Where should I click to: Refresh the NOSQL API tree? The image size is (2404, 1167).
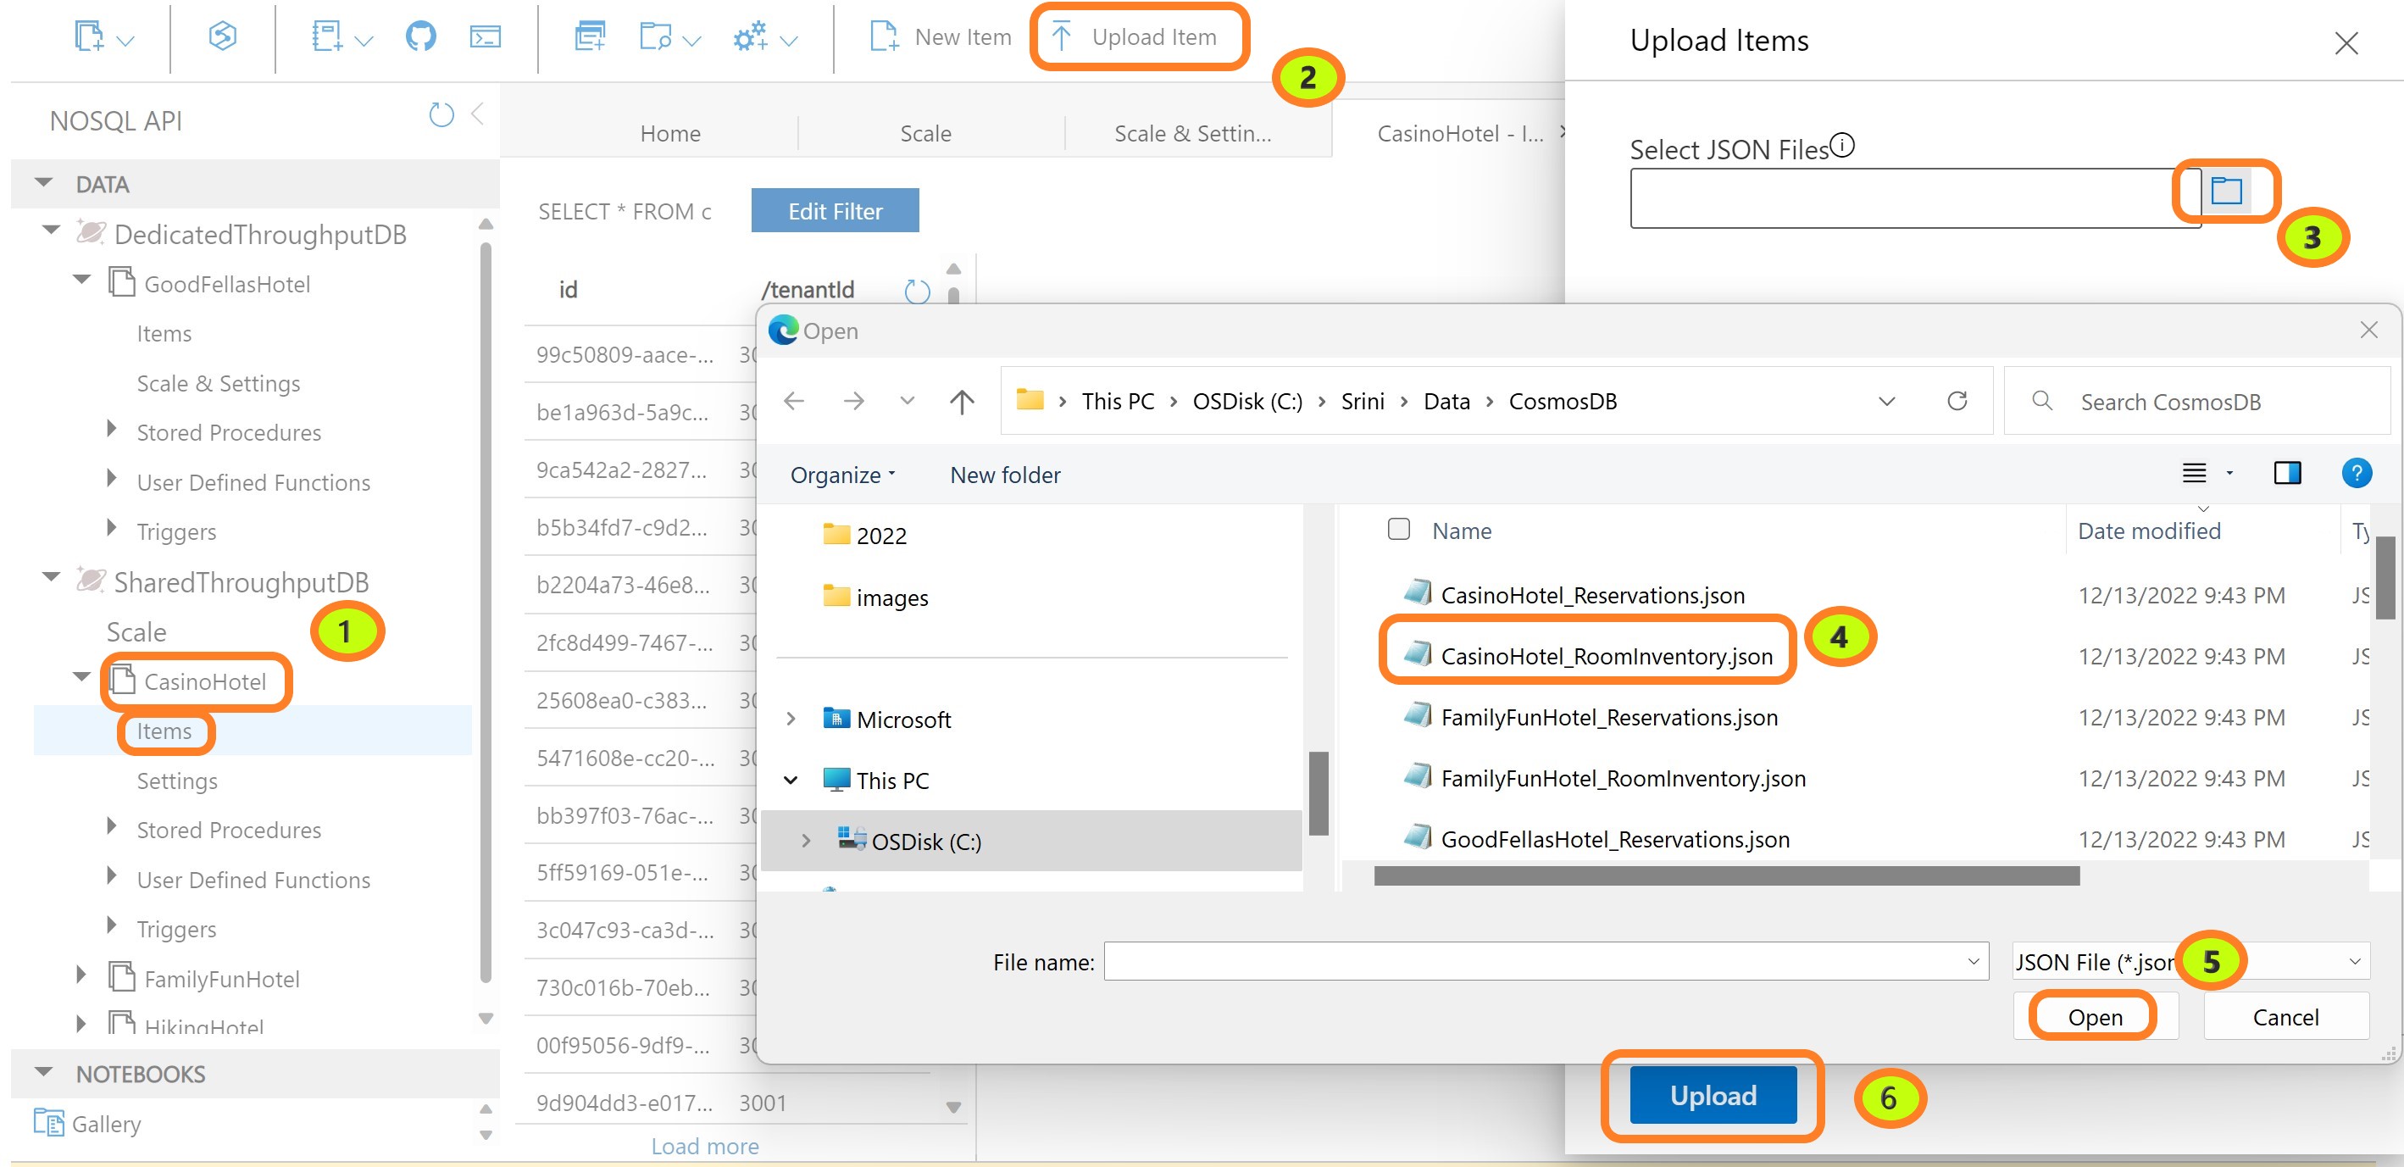click(x=441, y=114)
